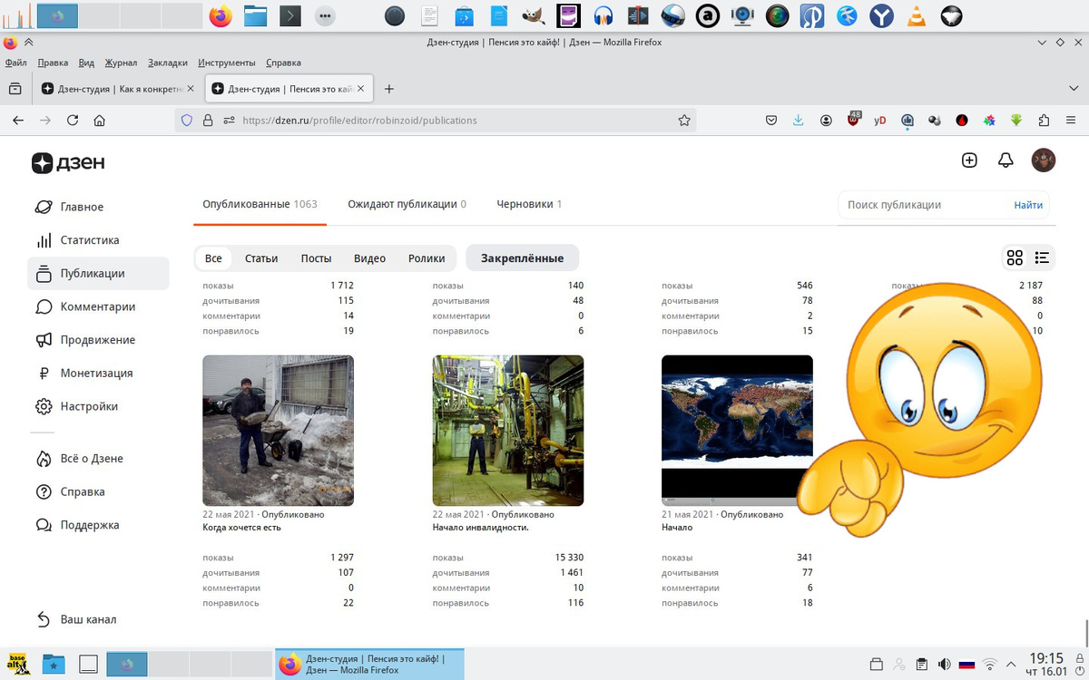Open Firefox home page button
Screen dimensions: 1089x680
[x=100, y=120]
